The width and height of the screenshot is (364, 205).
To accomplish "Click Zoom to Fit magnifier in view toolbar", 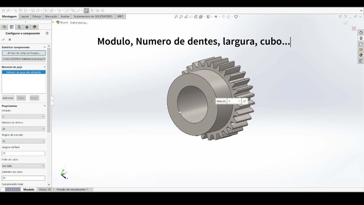I will pos(176,17).
